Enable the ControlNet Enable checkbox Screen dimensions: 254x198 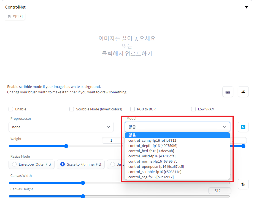[10, 109]
